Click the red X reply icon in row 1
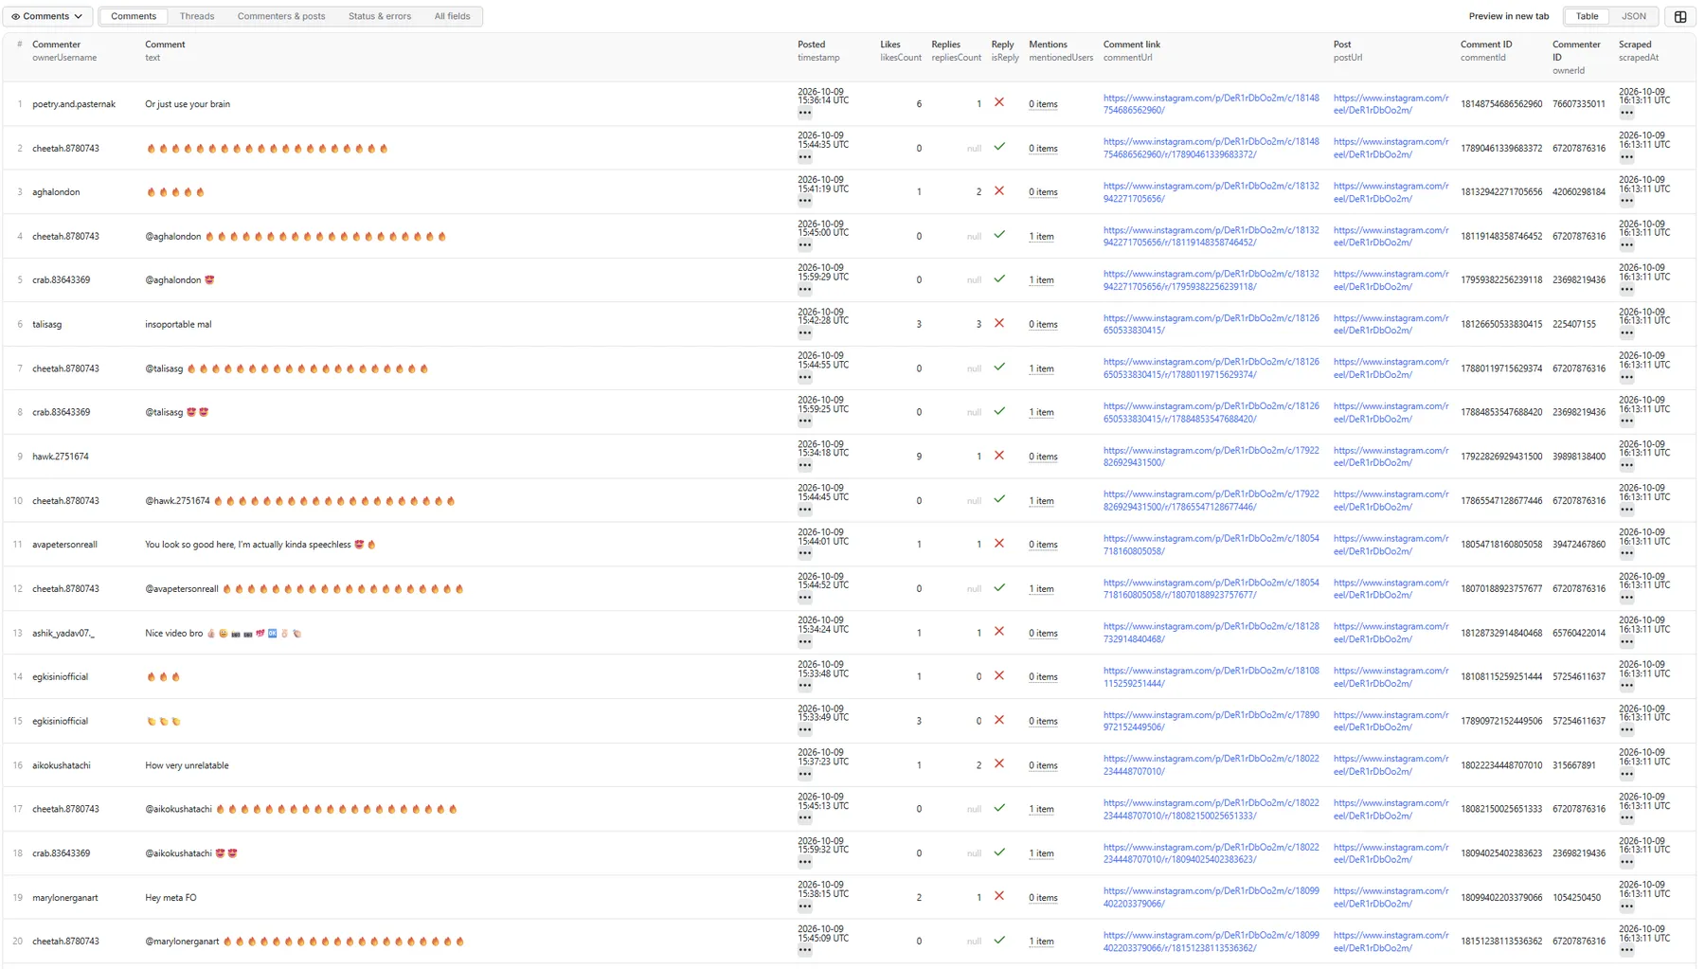Screen dimensions: 1705x969 click(999, 102)
